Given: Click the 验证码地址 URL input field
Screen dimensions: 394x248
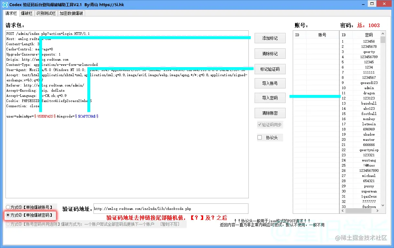Looking at the screenshot, I should point(171,209).
